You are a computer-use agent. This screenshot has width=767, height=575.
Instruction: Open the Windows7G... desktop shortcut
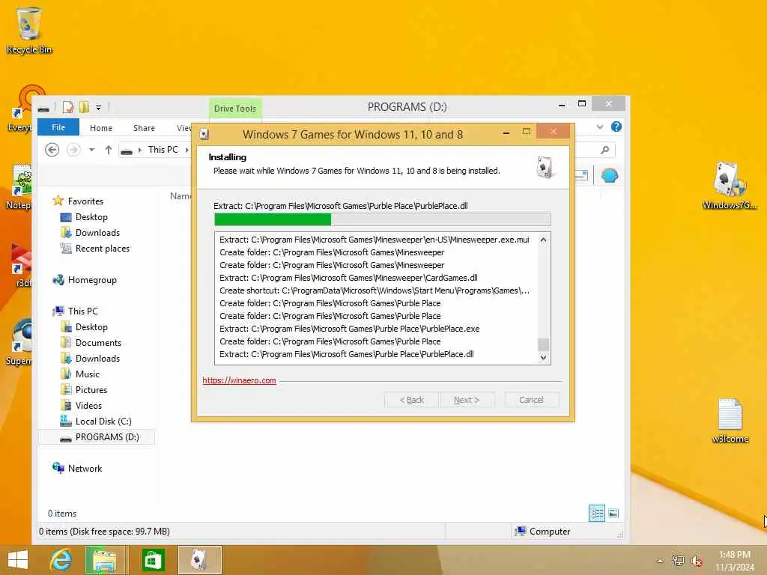(730, 186)
